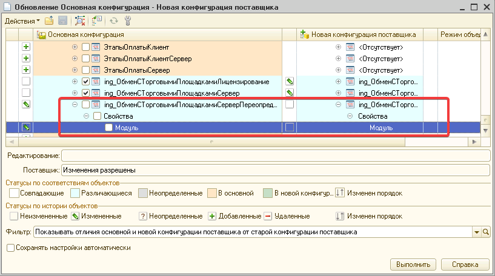Image resolution: width=495 pixels, height=276 pixels.
Task: Click the green plus icon beside ЭтапыОплатыКлиент
Action: click(26, 47)
